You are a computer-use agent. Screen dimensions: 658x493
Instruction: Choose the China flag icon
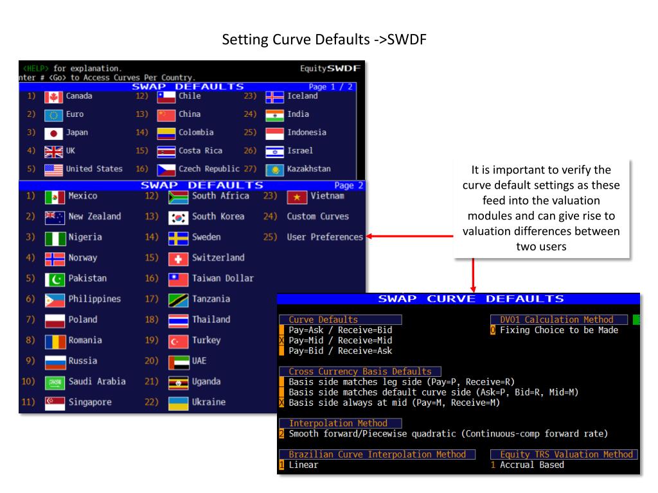point(166,116)
